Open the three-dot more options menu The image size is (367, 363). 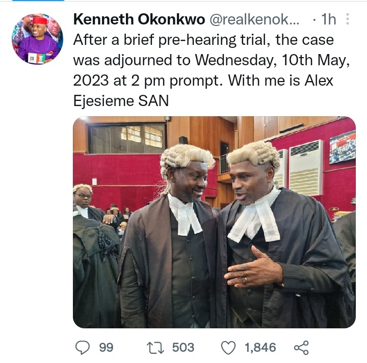[348, 19]
